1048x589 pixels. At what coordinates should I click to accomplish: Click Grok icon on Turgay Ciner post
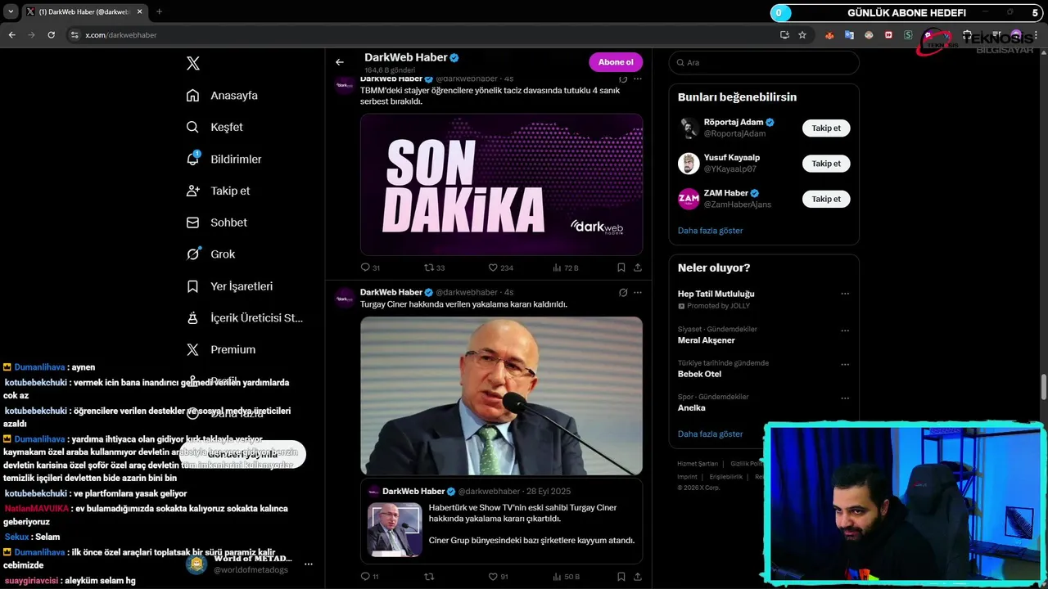click(x=623, y=292)
